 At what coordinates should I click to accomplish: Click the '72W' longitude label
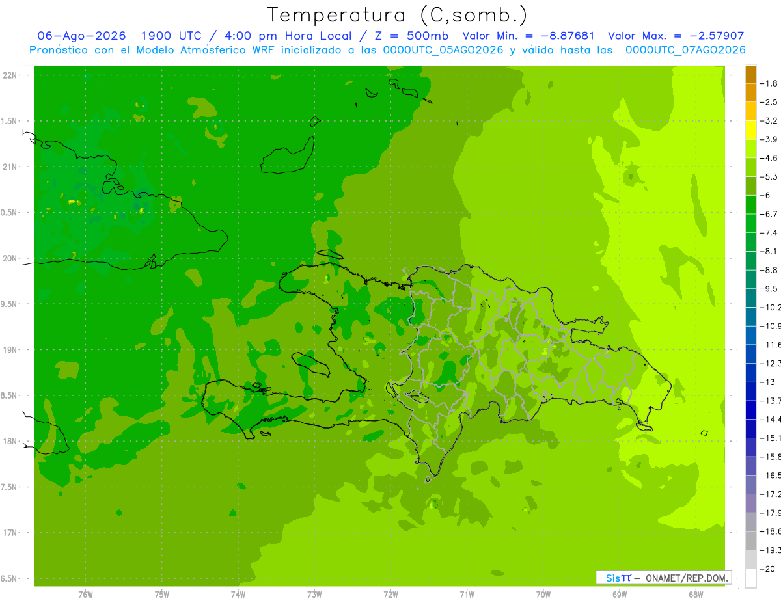(390, 594)
